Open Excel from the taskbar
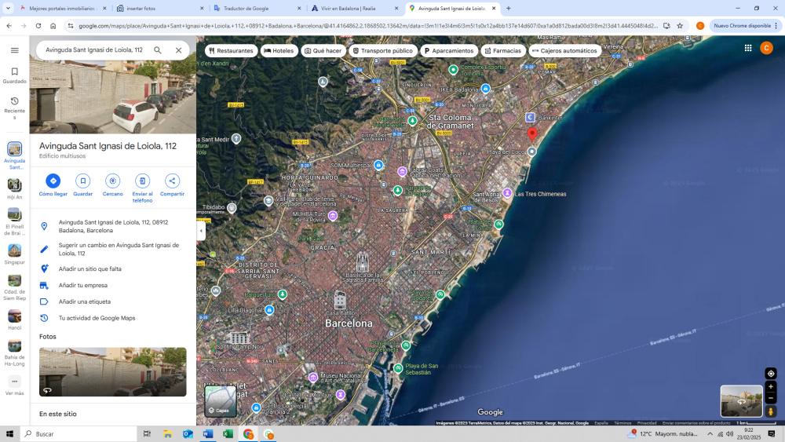Viewport: 785px width, 442px height. (228, 434)
